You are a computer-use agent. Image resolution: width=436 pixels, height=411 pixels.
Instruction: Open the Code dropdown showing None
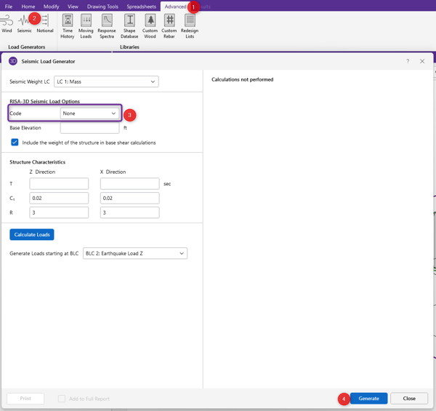coord(90,113)
